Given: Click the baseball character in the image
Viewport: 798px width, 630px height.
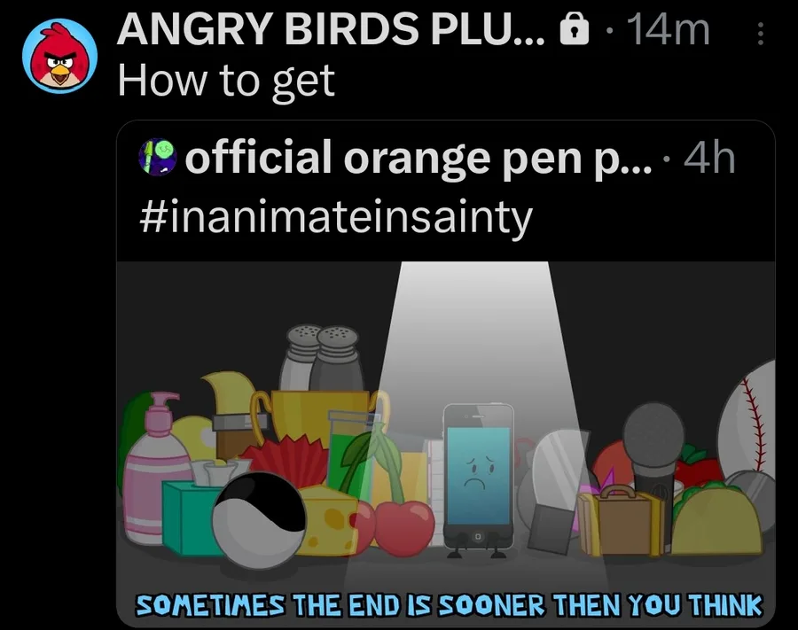Looking at the screenshot, I should (x=747, y=422).
